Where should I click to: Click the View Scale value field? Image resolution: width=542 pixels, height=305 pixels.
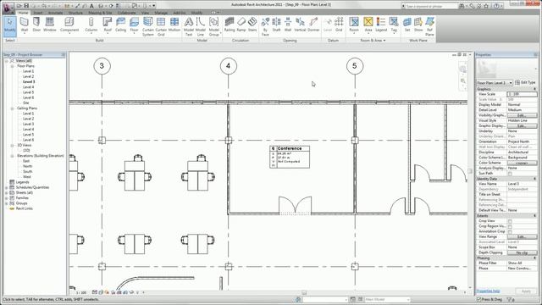click(522, 94)
